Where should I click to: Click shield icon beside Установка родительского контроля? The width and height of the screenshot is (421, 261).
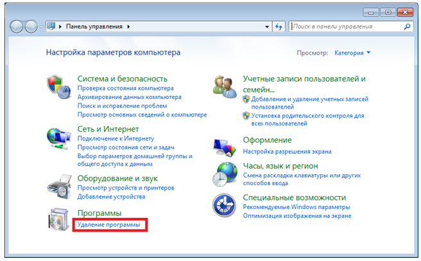pos(246,116)
